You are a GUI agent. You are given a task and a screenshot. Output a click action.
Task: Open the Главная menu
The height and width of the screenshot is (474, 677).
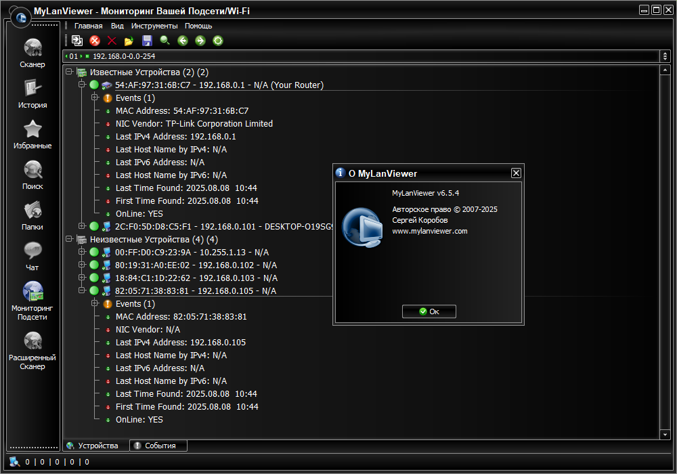89,26
